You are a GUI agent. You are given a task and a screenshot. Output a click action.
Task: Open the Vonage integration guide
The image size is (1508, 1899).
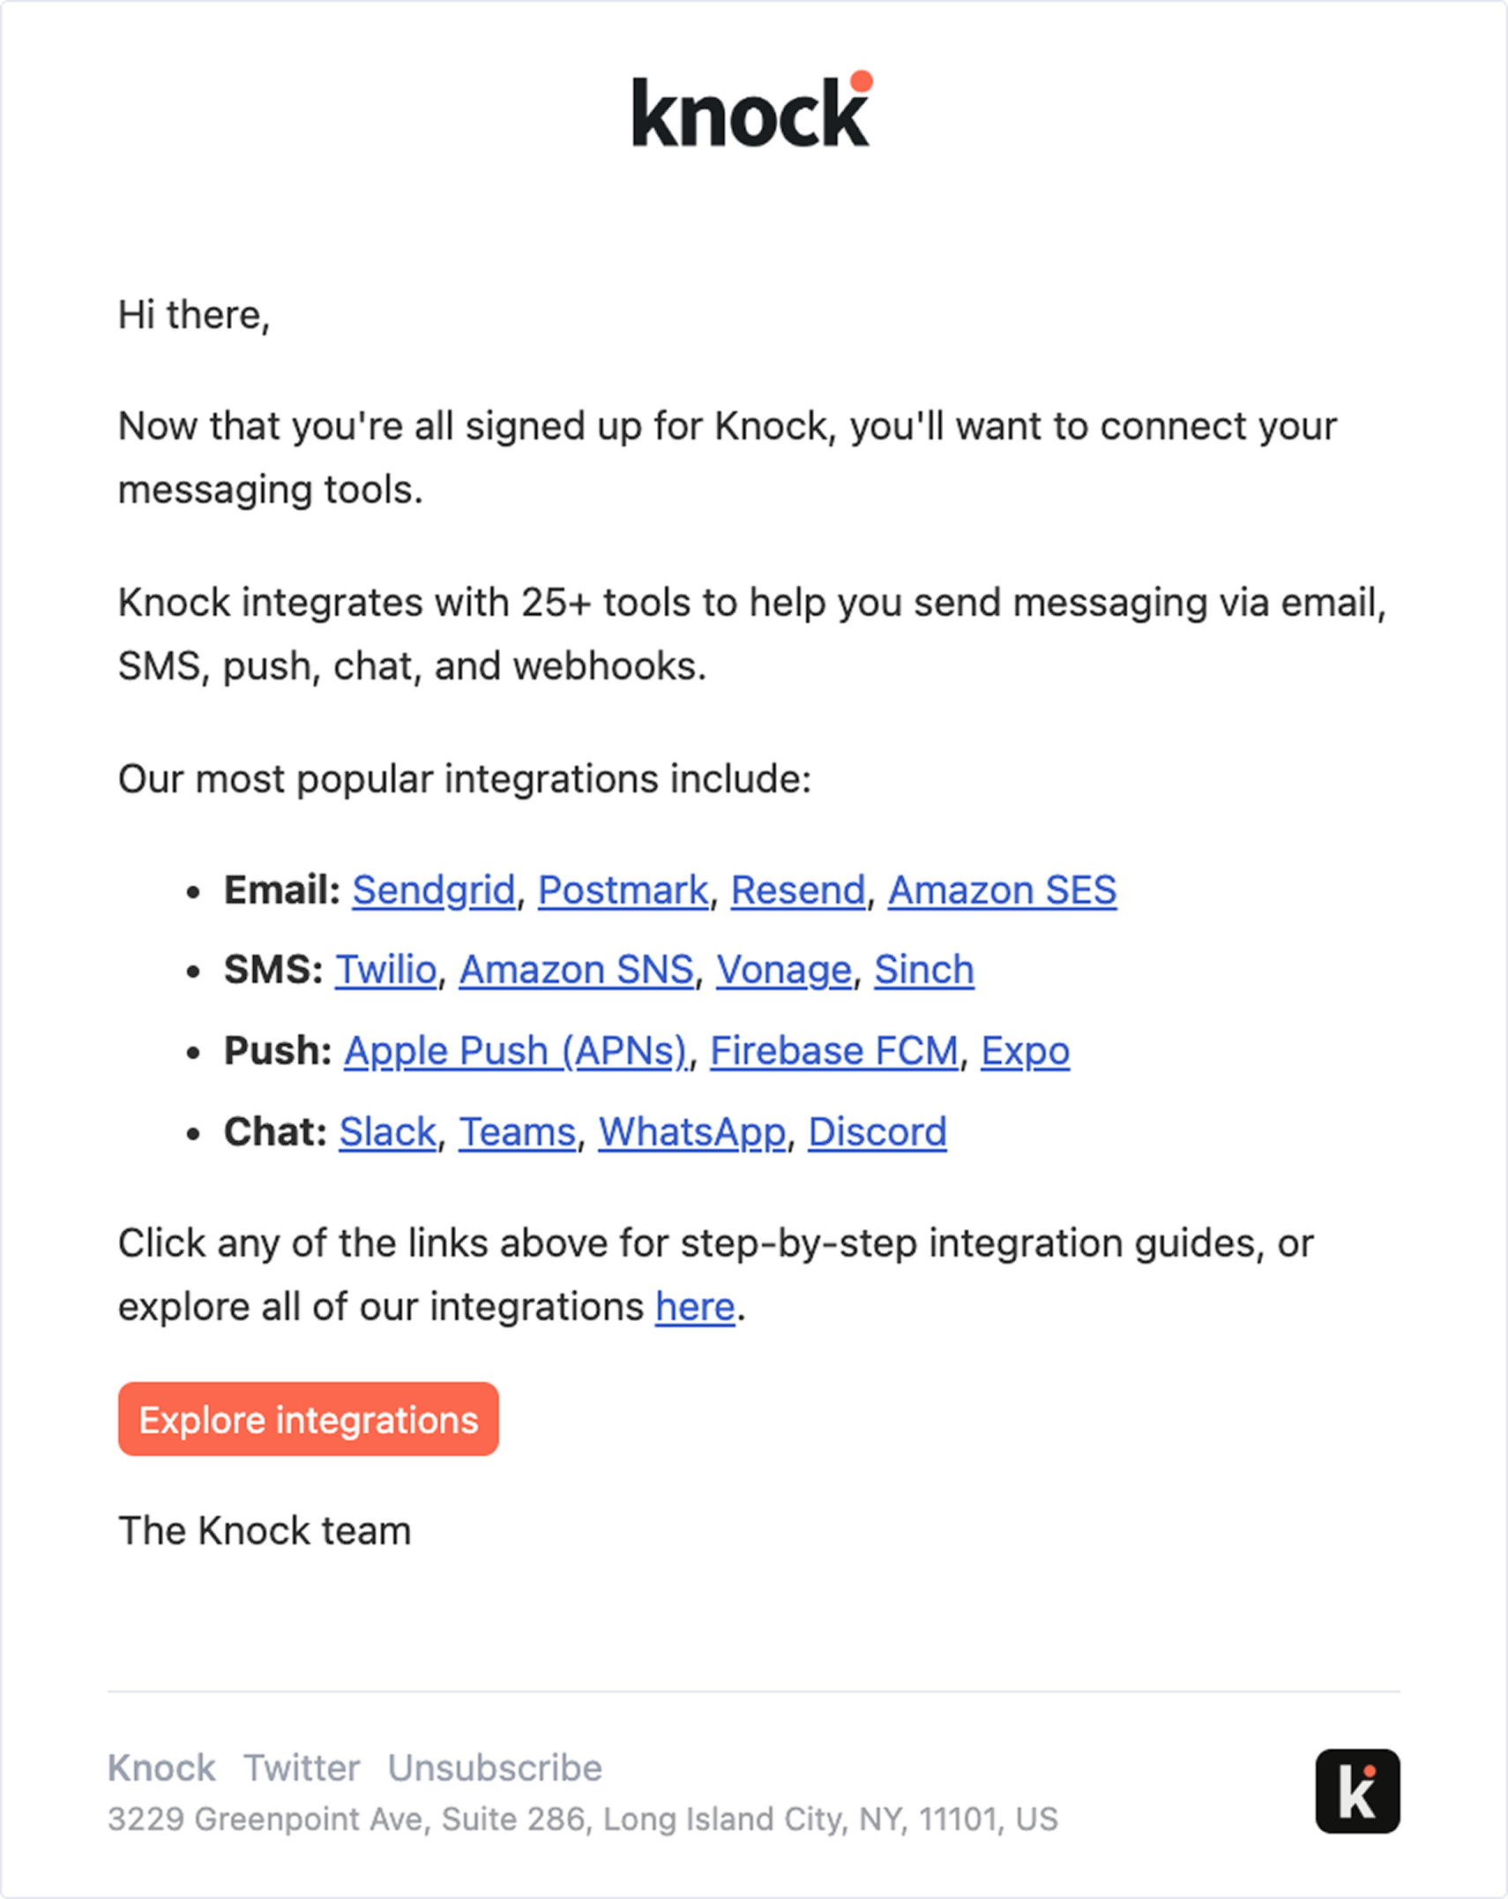pyautogui.click(x=783, y=969)
